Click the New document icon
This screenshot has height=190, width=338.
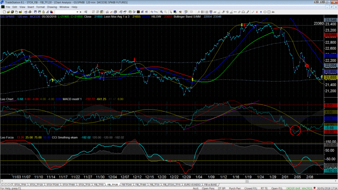(x=4, y=12)
